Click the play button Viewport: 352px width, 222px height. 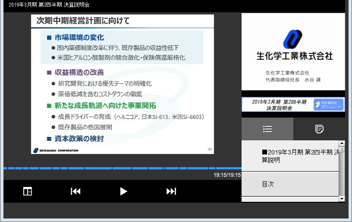(x=124, y=191)
